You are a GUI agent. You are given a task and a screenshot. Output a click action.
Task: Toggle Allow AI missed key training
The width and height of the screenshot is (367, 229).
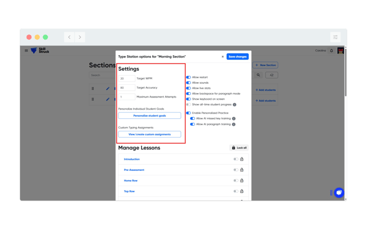(x=192, y=118)
